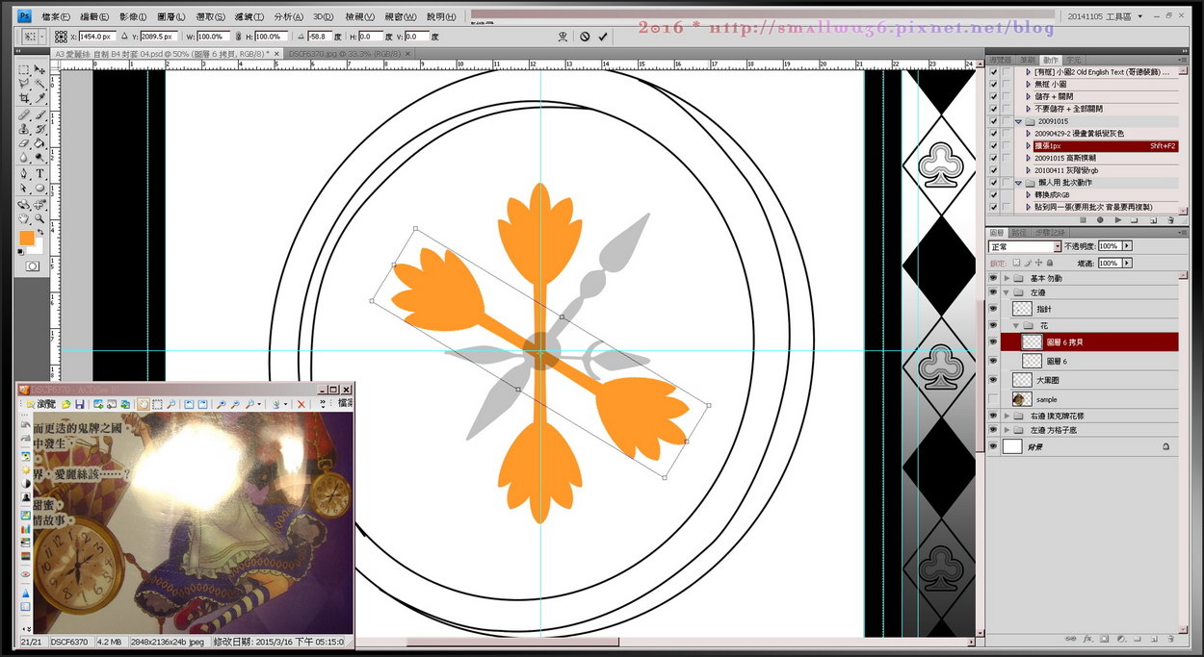Select the Path Selection tool

24,189
